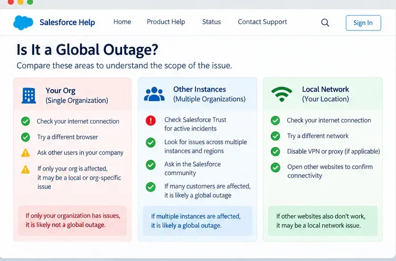This screenshot has width=396, height=261.
Task: Click green check beside Ask in the Salesforce community
Action: (x=151, y=165)
